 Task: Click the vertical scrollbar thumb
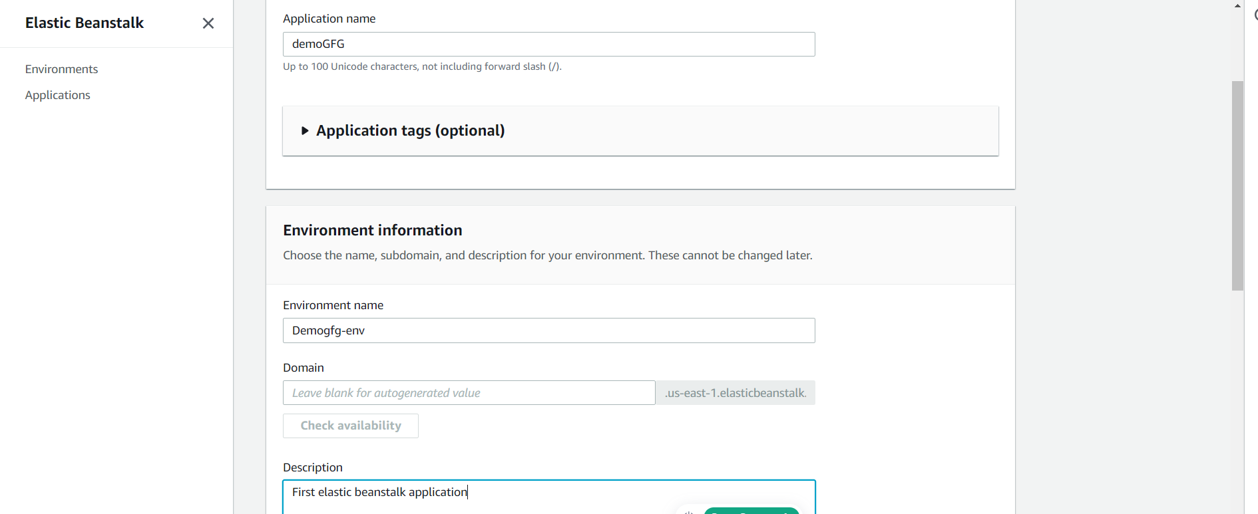tap(1237, 186)
